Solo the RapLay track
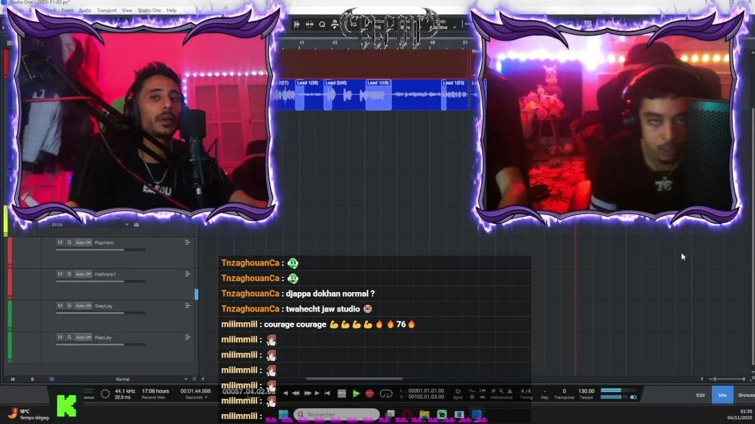Image resolution: width=755 pixels, height=424 pixels. point(69,337)
